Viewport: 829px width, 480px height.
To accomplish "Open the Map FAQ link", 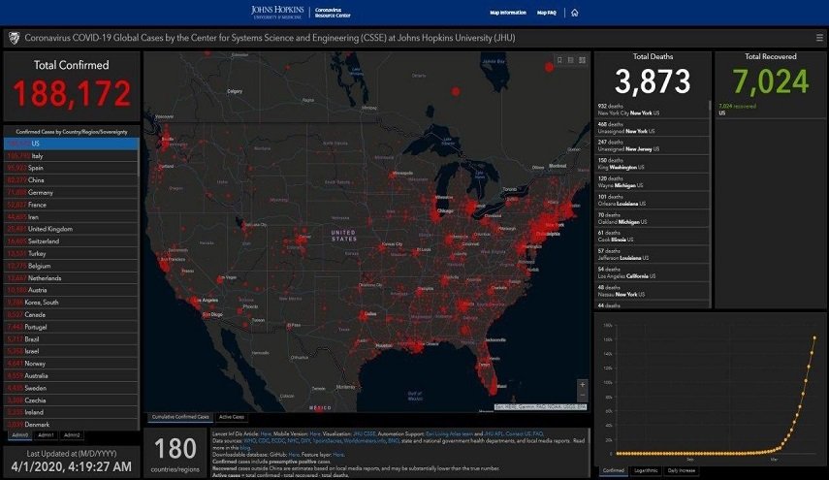I will (547, 13).
